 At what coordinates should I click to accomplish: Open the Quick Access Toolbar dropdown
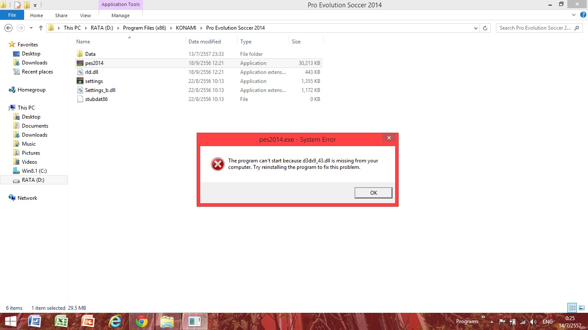(x=35, y=6)
